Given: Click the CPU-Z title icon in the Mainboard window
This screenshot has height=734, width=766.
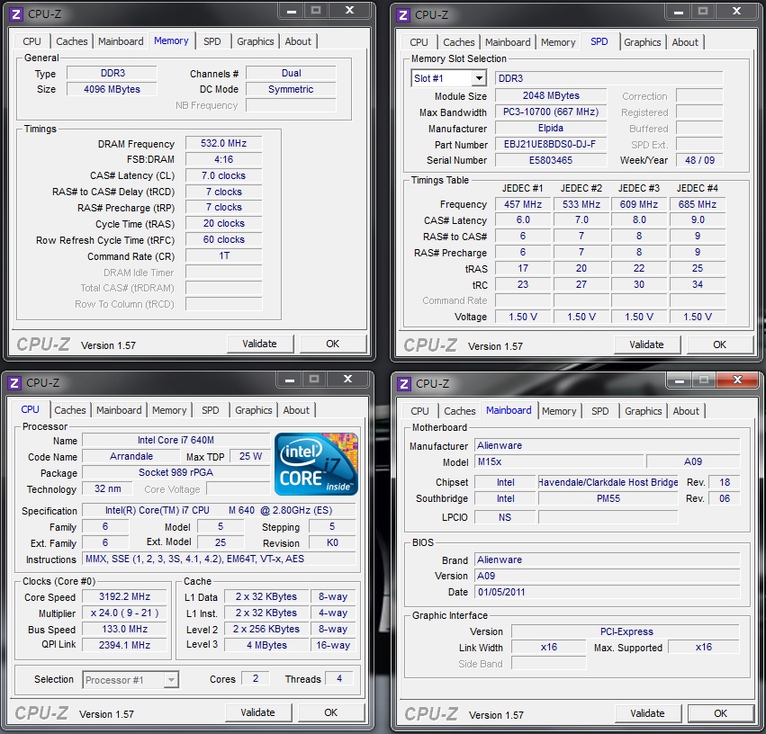Looking at the screenshot, I should tap(404, 384).
